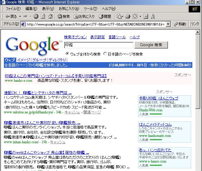
Task: Open the お気に入り favorites pane from toolbar
Action: [84, 16]
